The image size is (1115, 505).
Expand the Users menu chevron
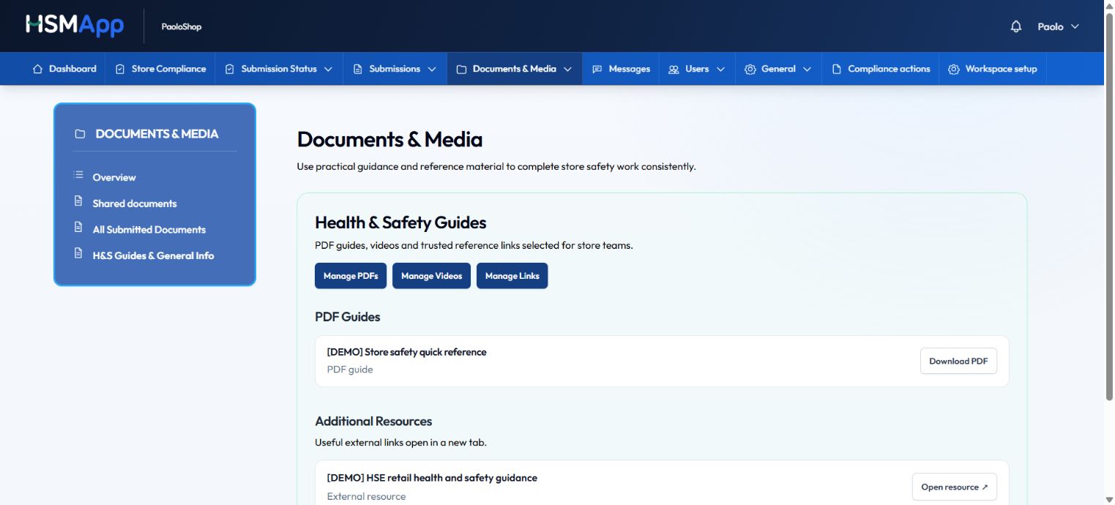coord(720,69)
